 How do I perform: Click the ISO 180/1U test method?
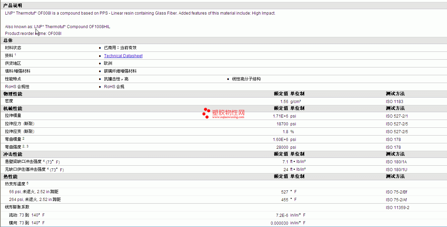click(x=397, y=170)
